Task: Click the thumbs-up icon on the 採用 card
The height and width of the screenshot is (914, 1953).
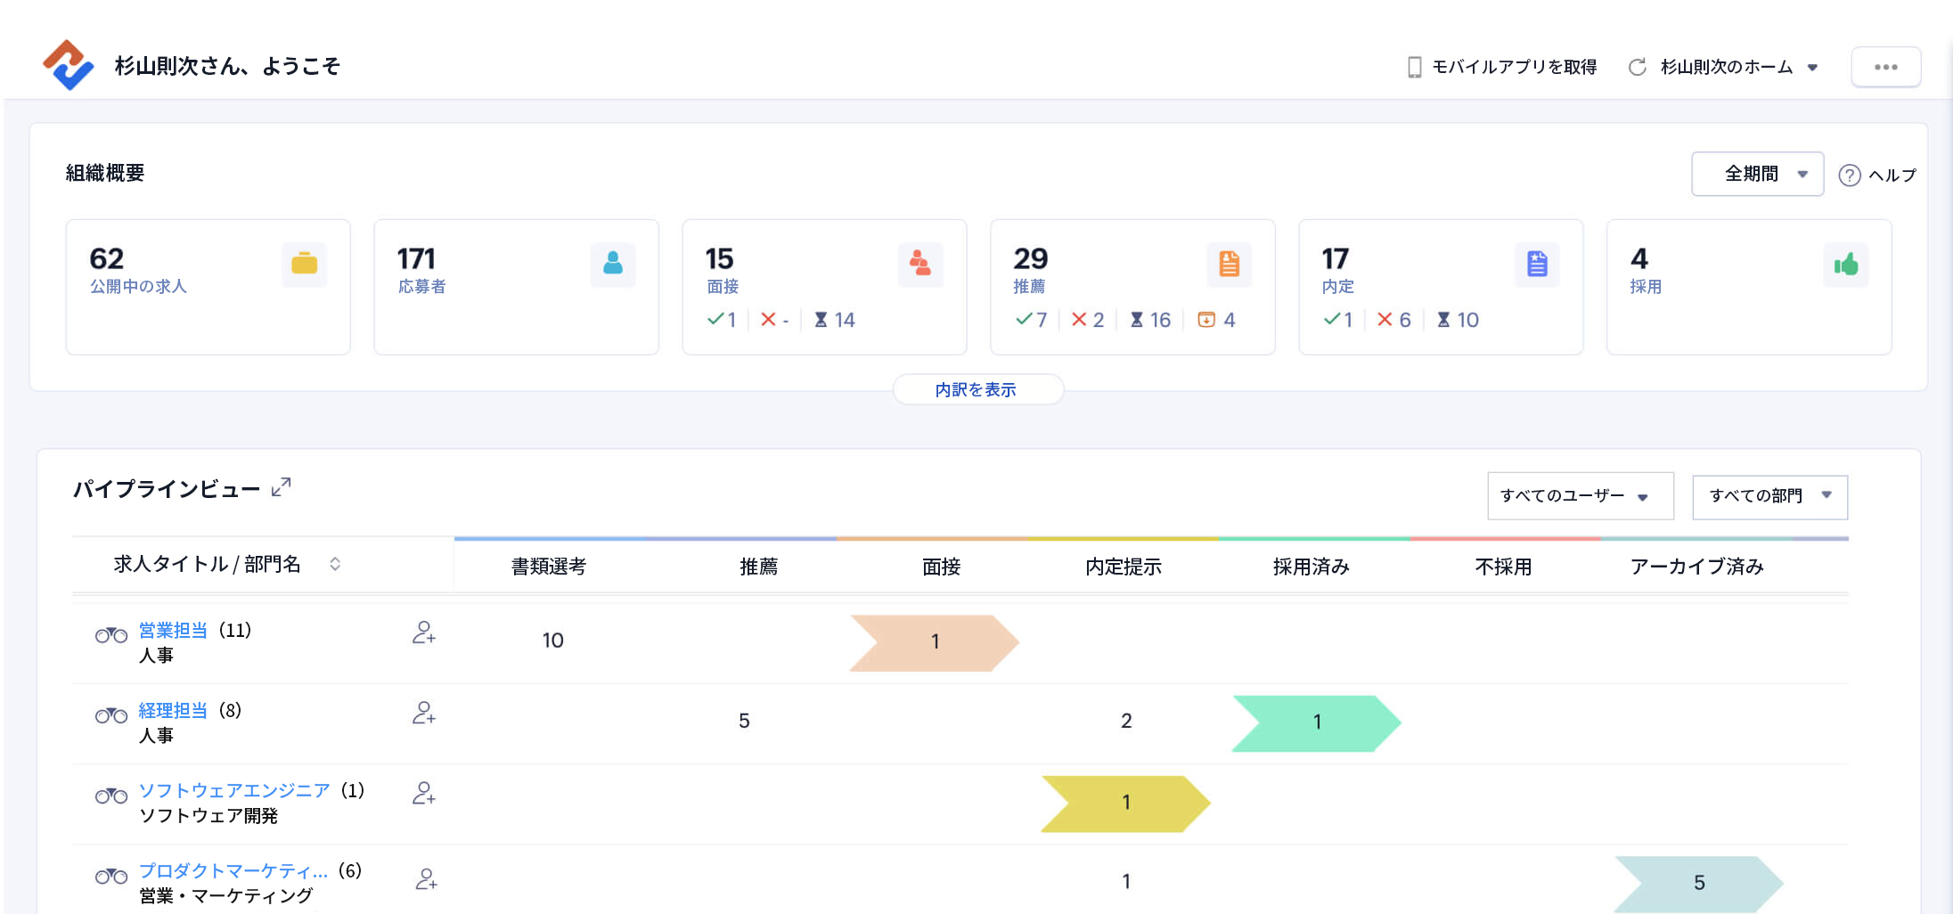Action: click(1846, 265)
